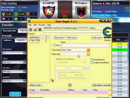
Task: Click the red clear list icon
Action: coord(70,85)
